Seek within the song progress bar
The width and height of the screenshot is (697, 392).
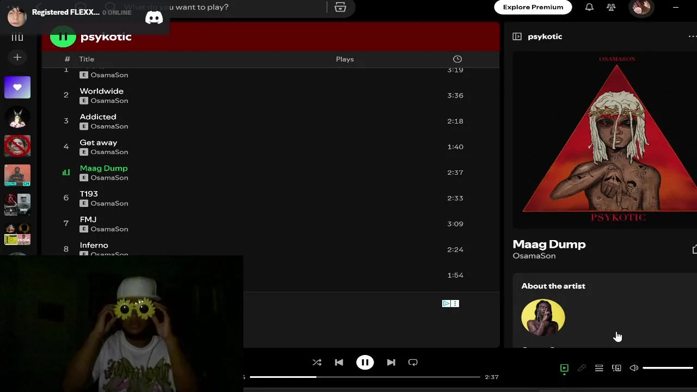pyautogui.click(x=365, y=377)
